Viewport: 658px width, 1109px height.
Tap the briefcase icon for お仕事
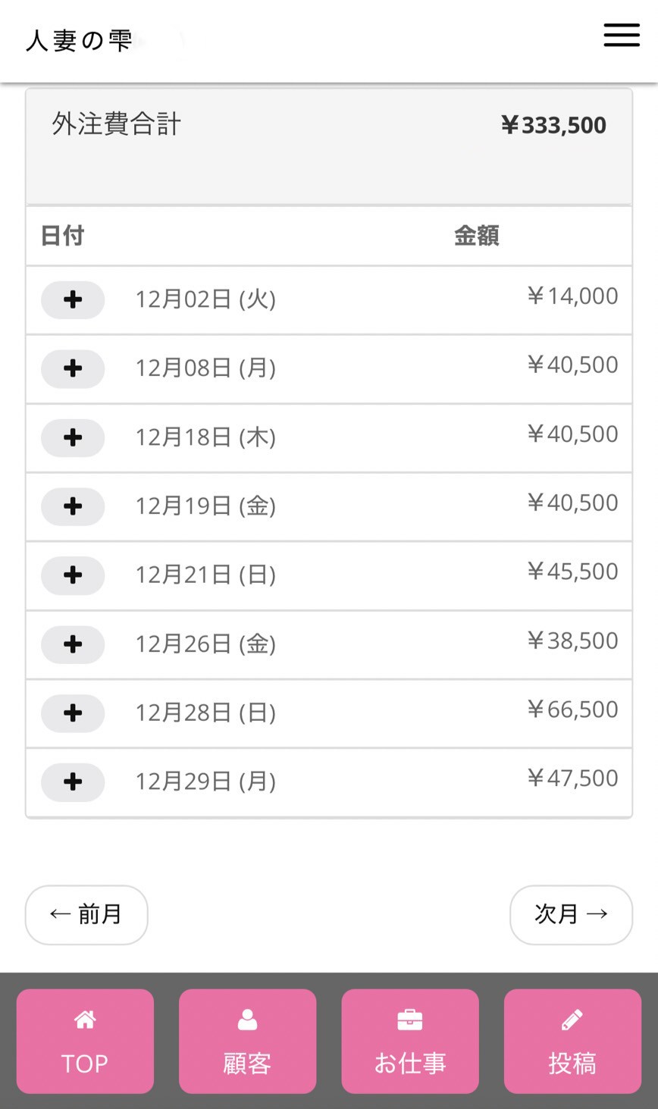point(409,1020)
